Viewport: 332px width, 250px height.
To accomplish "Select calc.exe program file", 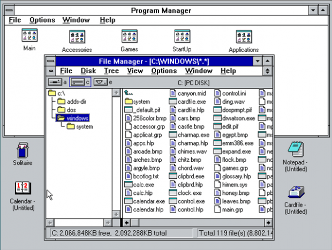I will coord(139,185).
